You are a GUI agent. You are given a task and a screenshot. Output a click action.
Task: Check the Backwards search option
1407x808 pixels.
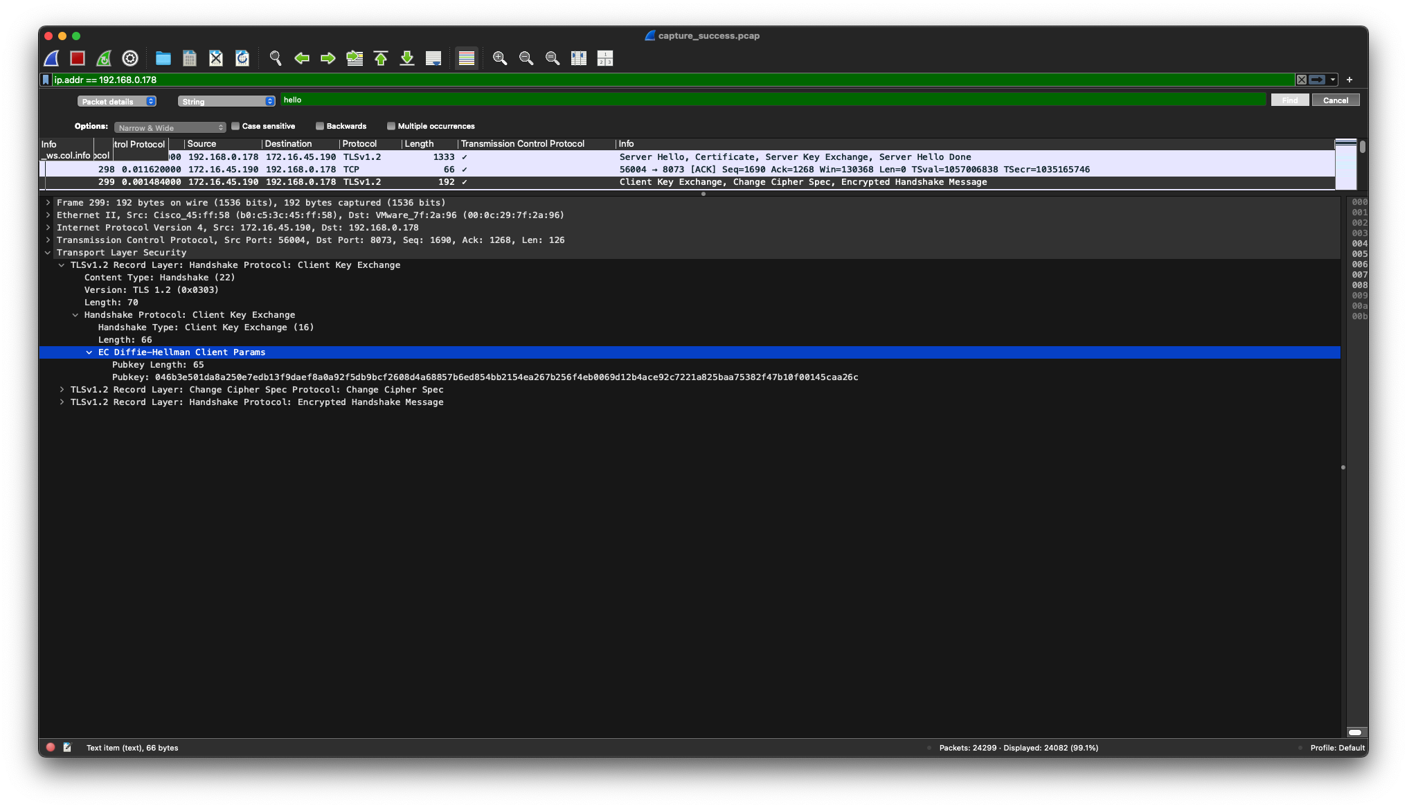click(x=320, y=126)
